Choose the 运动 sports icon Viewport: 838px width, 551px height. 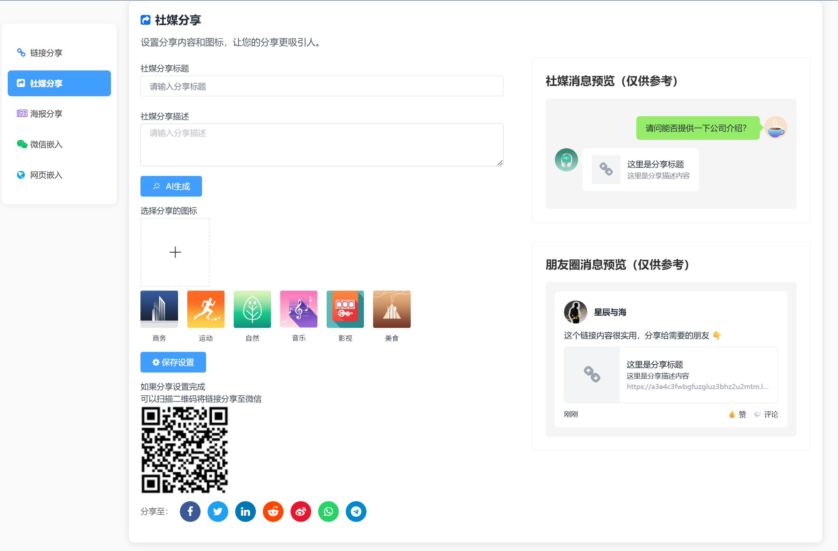(206, 309)
